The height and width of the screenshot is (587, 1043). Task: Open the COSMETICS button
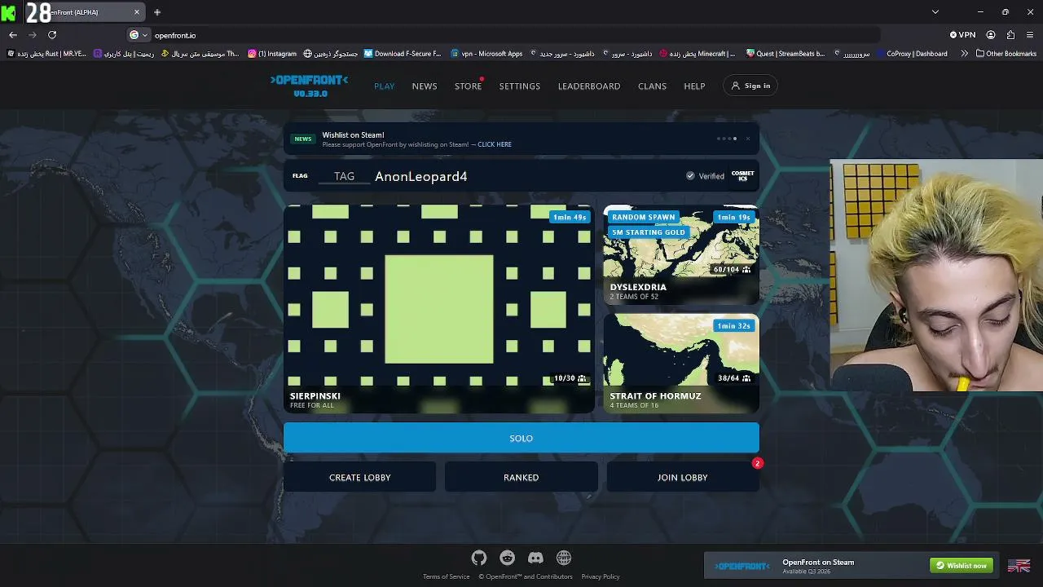[742, 176]
